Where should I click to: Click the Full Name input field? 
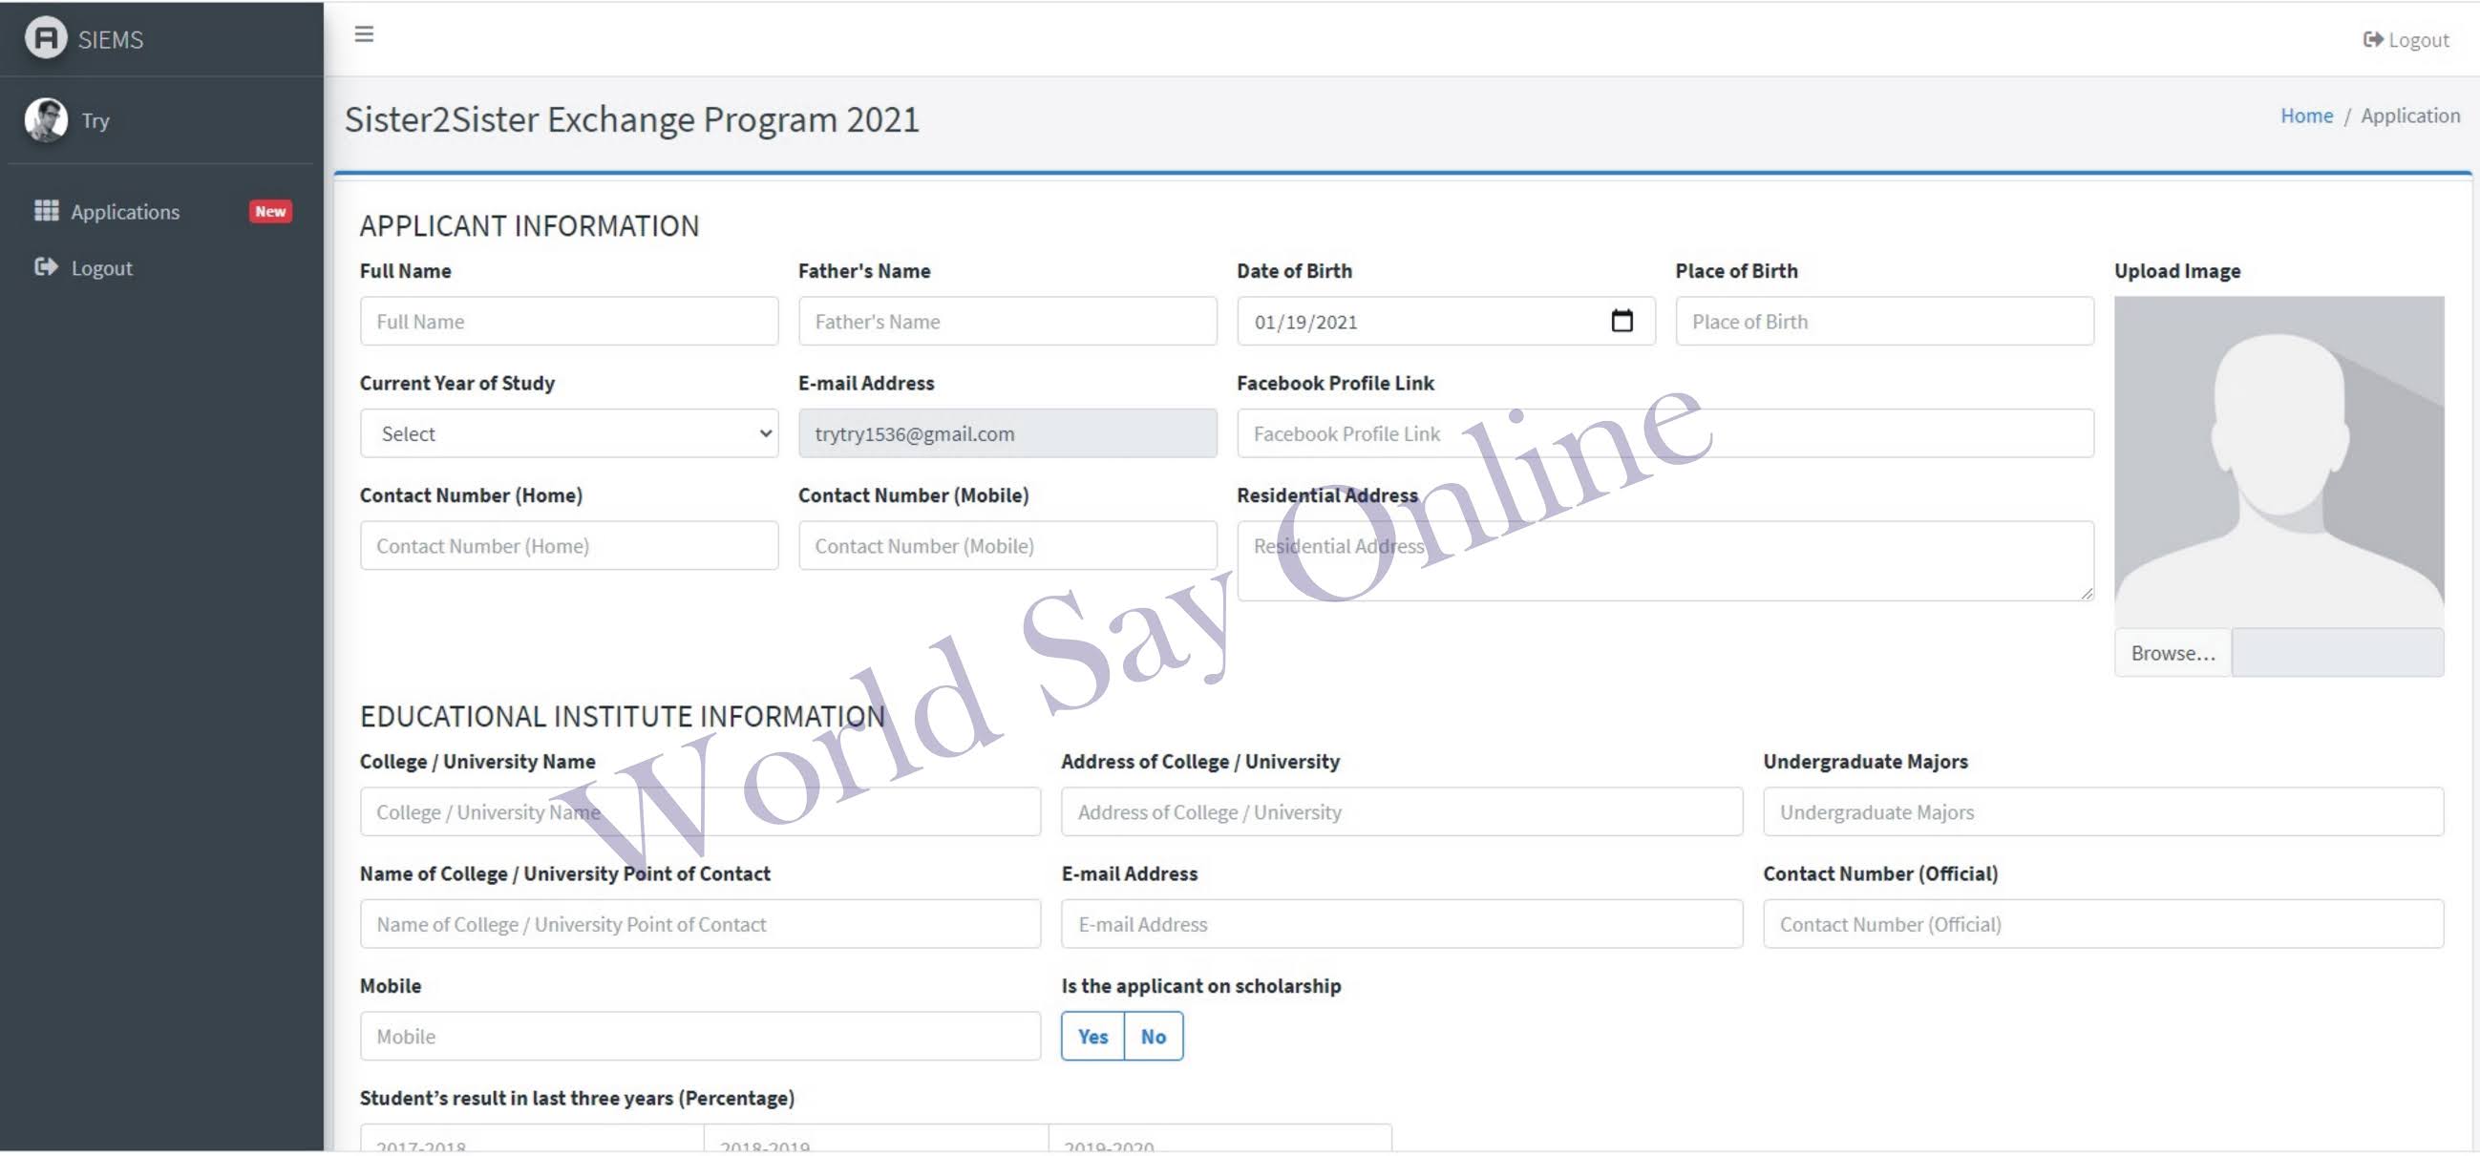point(569,322)
